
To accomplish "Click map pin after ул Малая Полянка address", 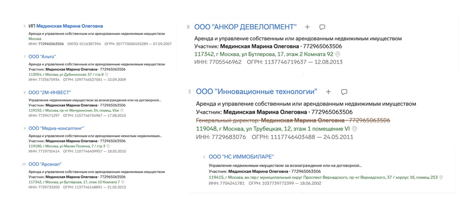I will click(x=108, y=146).
